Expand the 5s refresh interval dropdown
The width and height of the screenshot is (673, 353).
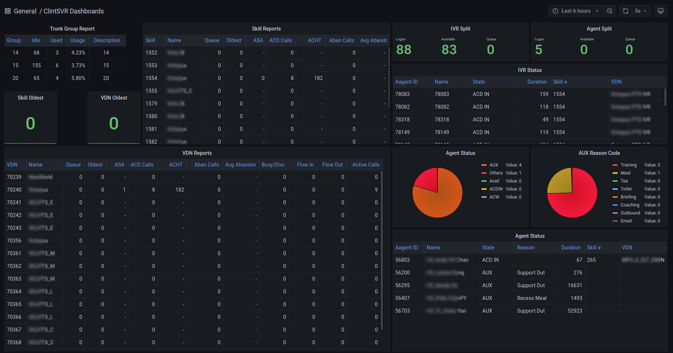tap(641, 11)
